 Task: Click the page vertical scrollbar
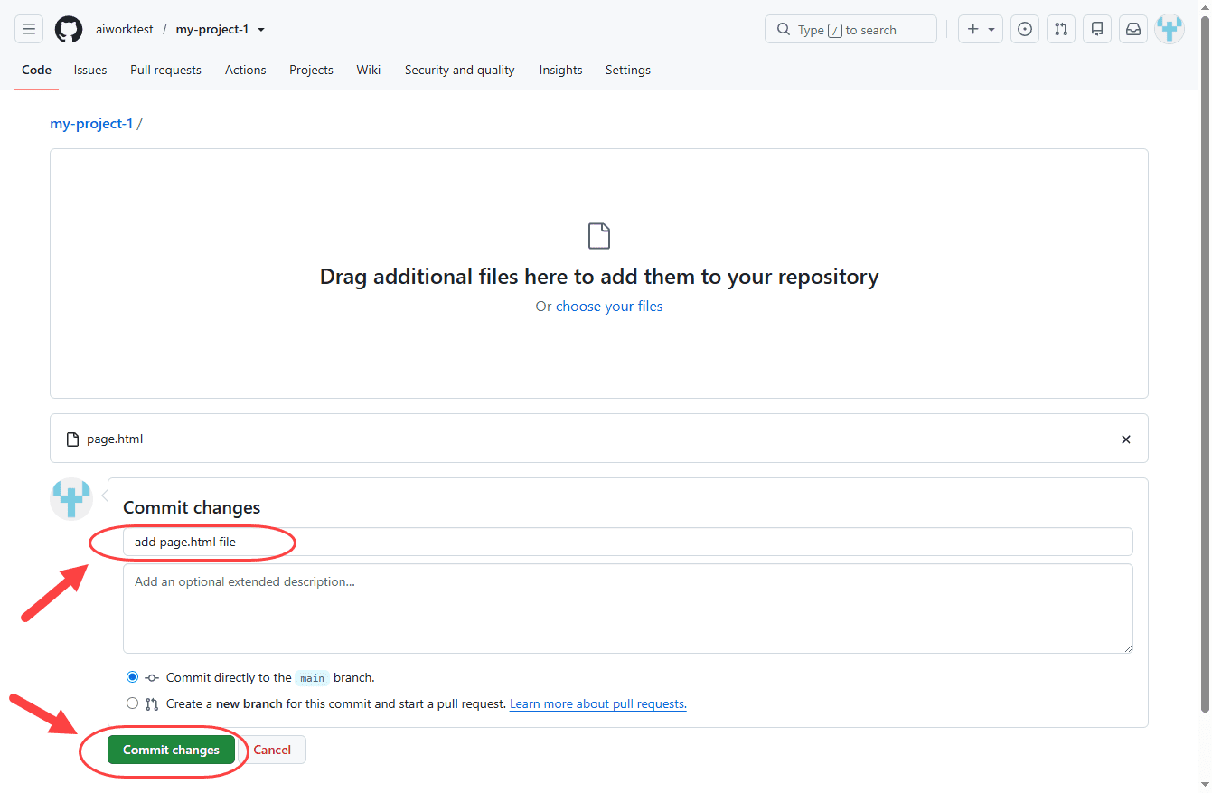(1205, 362)
